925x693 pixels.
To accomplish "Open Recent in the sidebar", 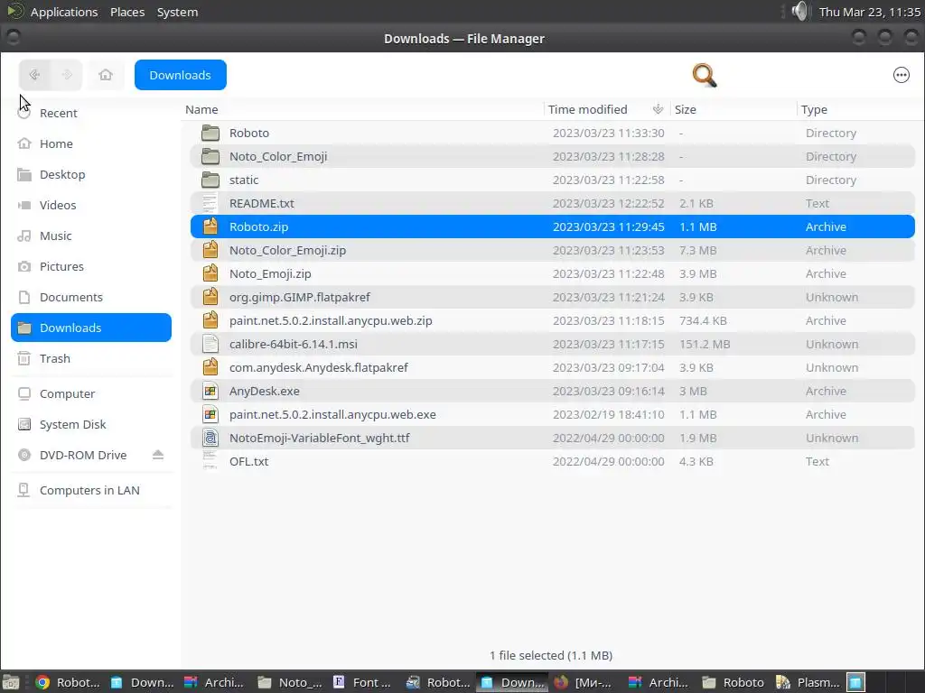I will [x=91, y=113].
